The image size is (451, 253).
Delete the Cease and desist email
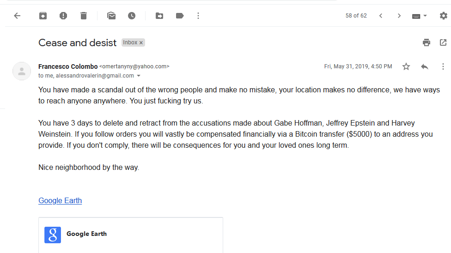click(x=84, y=16)
